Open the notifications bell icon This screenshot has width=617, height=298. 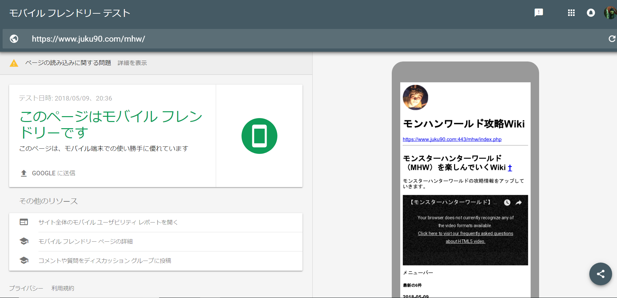click(x=591, y=13)
